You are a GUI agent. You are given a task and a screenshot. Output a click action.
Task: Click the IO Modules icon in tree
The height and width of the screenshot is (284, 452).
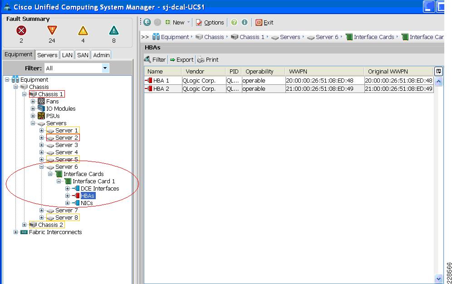[x=41, y=108]
